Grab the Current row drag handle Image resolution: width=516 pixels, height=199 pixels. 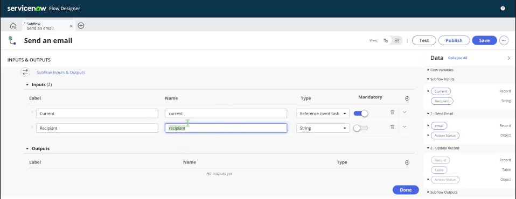(32, 112)
